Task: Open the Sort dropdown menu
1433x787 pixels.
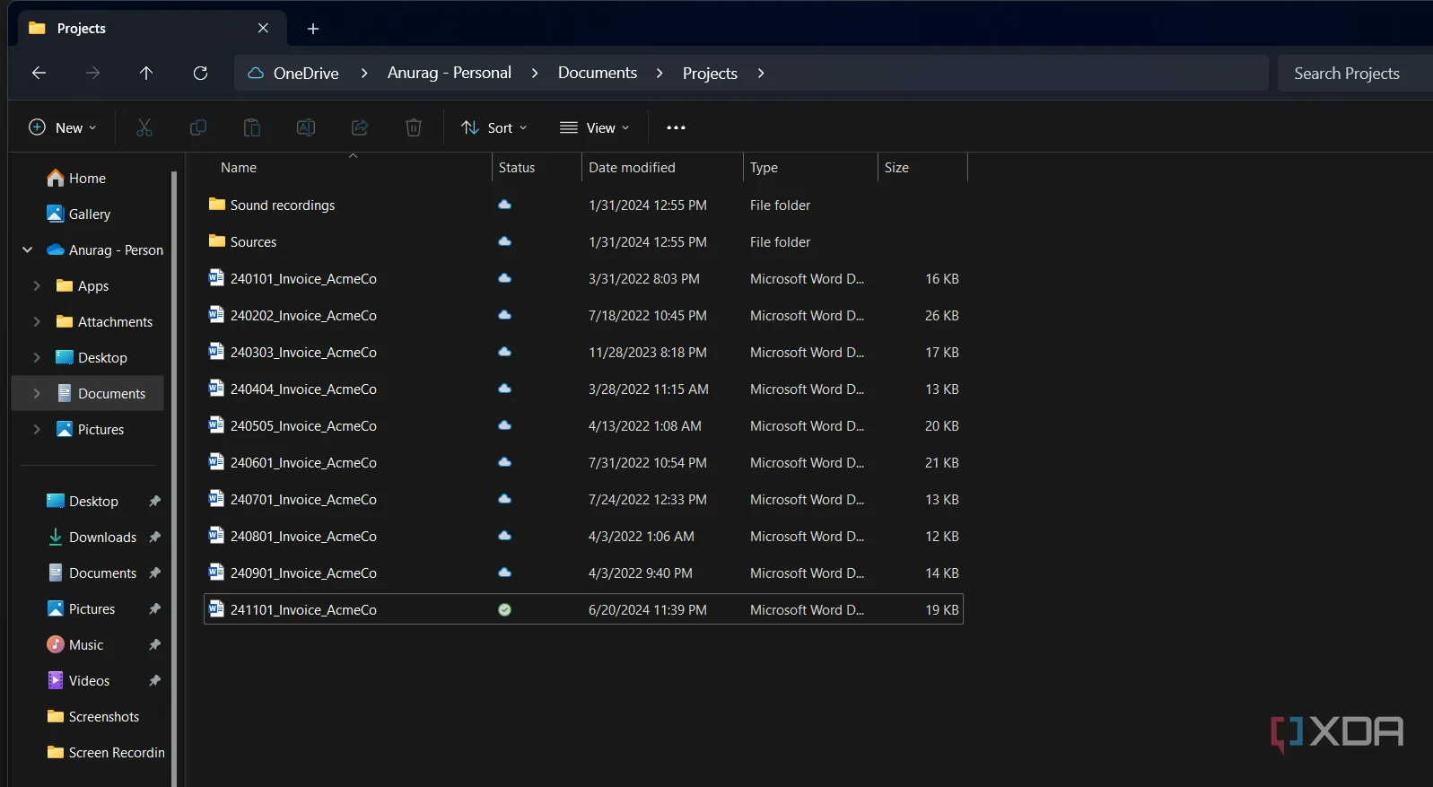Action: point(494,127)
